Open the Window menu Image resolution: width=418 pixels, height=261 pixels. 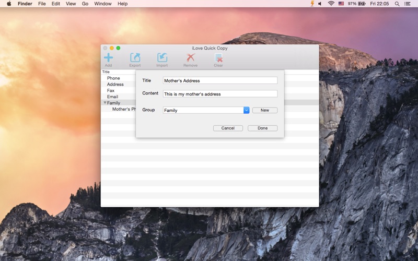[102, 4]
